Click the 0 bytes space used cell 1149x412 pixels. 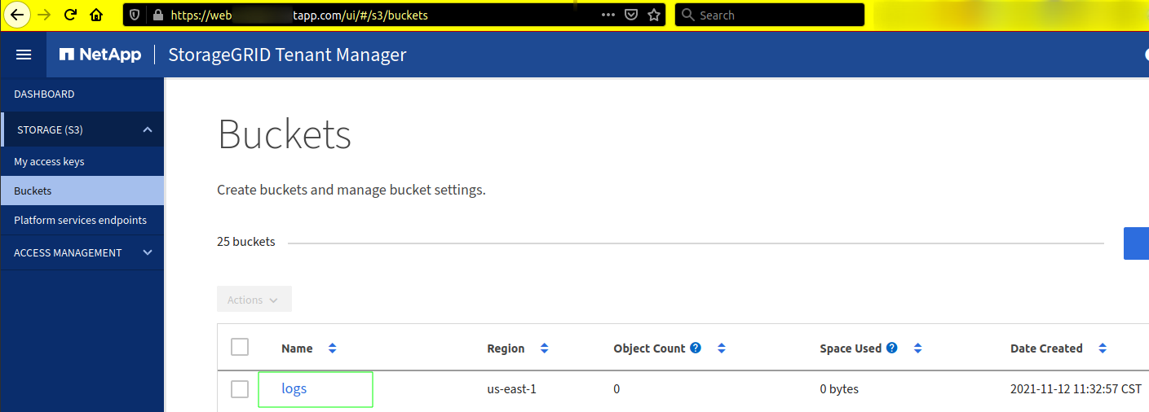click(x=839, y=389)
